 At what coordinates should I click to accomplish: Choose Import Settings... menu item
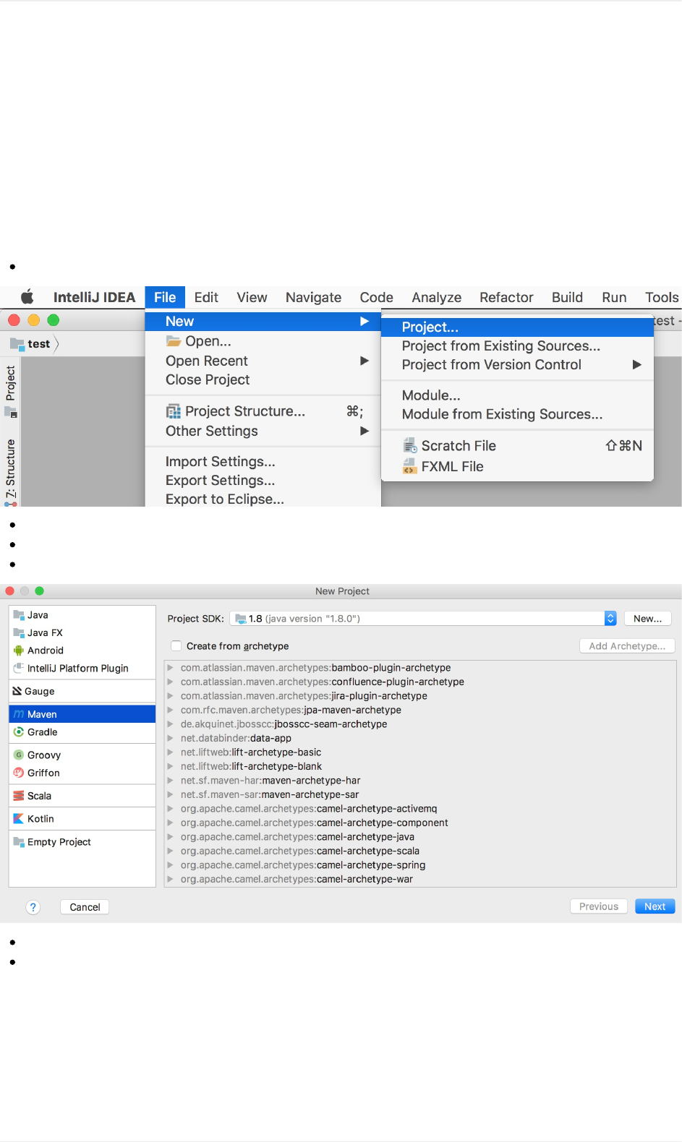click(x=263, y=461)
